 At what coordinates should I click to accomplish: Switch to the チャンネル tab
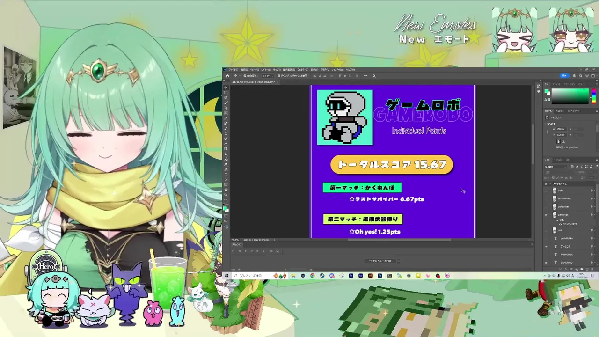tap(558, 160)
